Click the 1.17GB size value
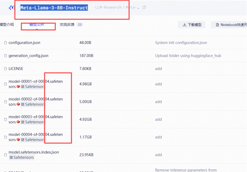Image resolution: width=247 pixels, height=172 pixels. point(86,137)
